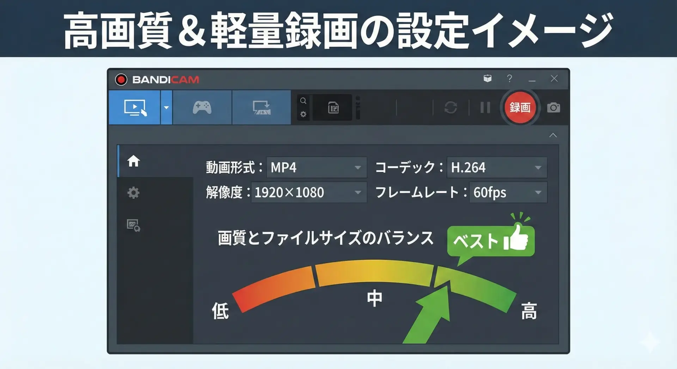Expand the screen mode dropdown arrow

[166, 107]
